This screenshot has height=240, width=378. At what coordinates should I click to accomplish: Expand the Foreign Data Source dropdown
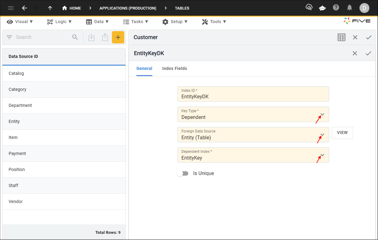point(322,135)
